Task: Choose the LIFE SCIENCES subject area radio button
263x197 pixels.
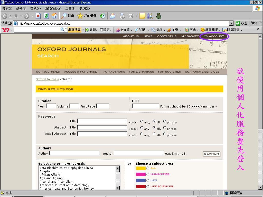Action: pos(148,186)
